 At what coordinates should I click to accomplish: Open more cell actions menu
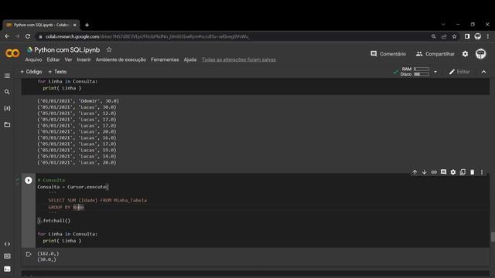tap(482, 172)
